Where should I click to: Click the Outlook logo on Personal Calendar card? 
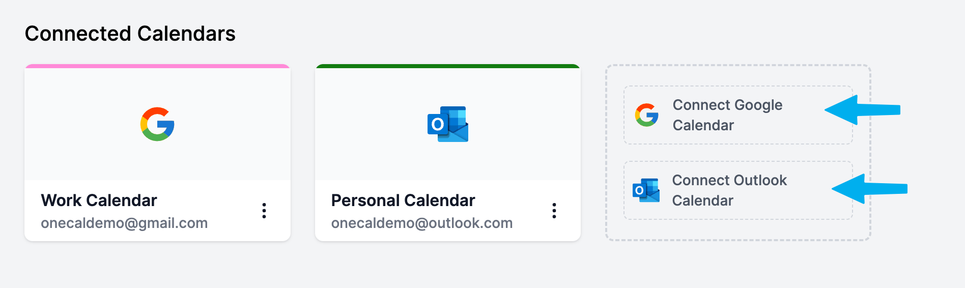click(x=448, y=124)
